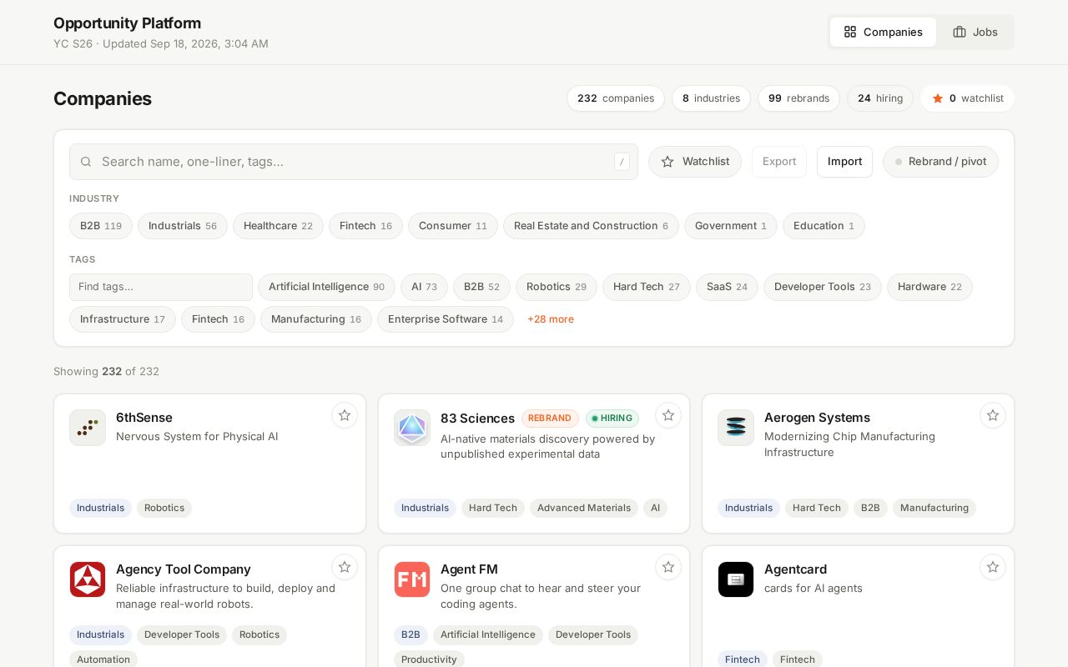This screenshot has width=1068, height=667.
Task: Filter by Fintech industry chip
Action: [365, 226]
